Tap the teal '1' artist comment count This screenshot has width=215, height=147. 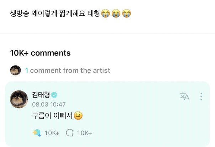pos(27,70)
